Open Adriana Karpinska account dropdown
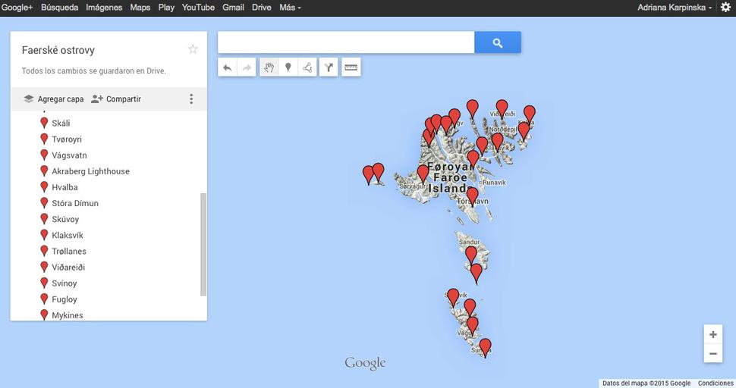 tap(675, 8)
